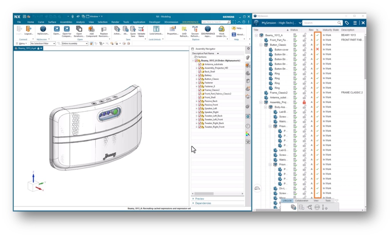Viewport: 392px width, 237px height.
Task: Open the Entire Assembly scope dropdown
Action: click(75, 44)
